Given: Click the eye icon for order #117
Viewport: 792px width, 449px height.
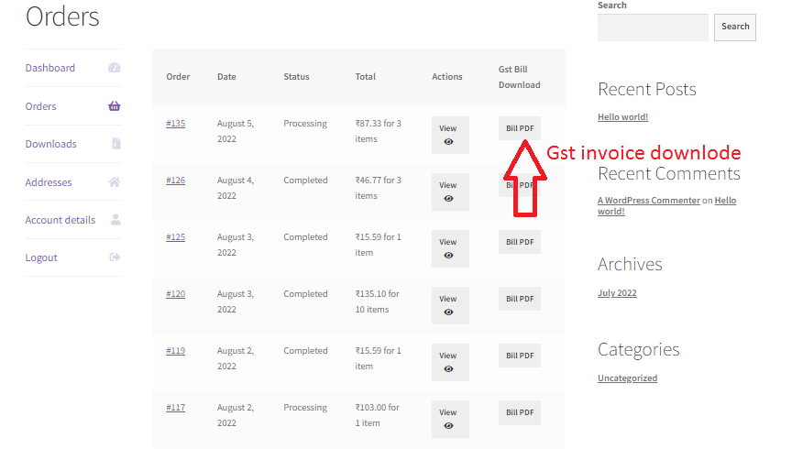Looking at the screenshot, I should pyautogui.click(x=448, y=426).
